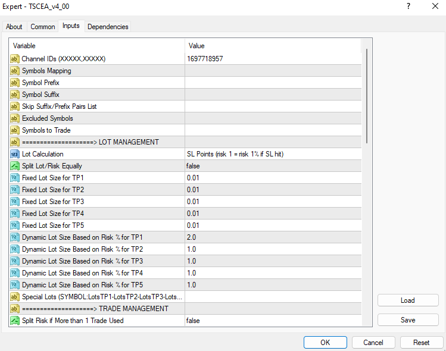The height and width of the screenshot is (351, 446).
Task: Click the enum icon beside Lot Calculation
Action: coord(15,154)
